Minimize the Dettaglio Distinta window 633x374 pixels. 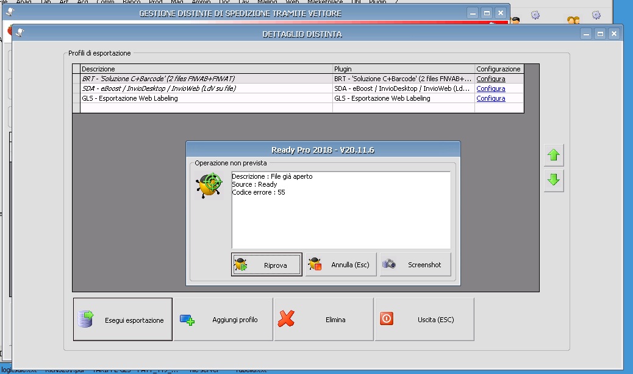point(586,34)
